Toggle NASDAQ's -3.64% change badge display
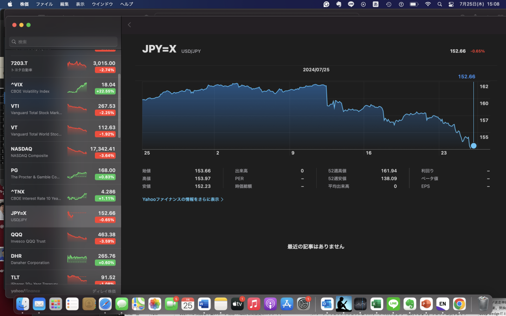Screen dimensions: 506x316 coord(105,156)
